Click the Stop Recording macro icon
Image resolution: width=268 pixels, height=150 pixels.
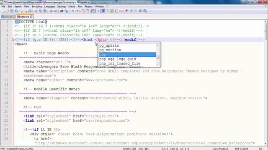131,11
